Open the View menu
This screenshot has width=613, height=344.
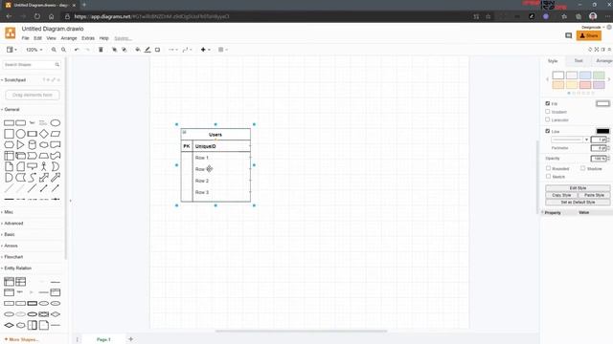(x=51, y=38)
